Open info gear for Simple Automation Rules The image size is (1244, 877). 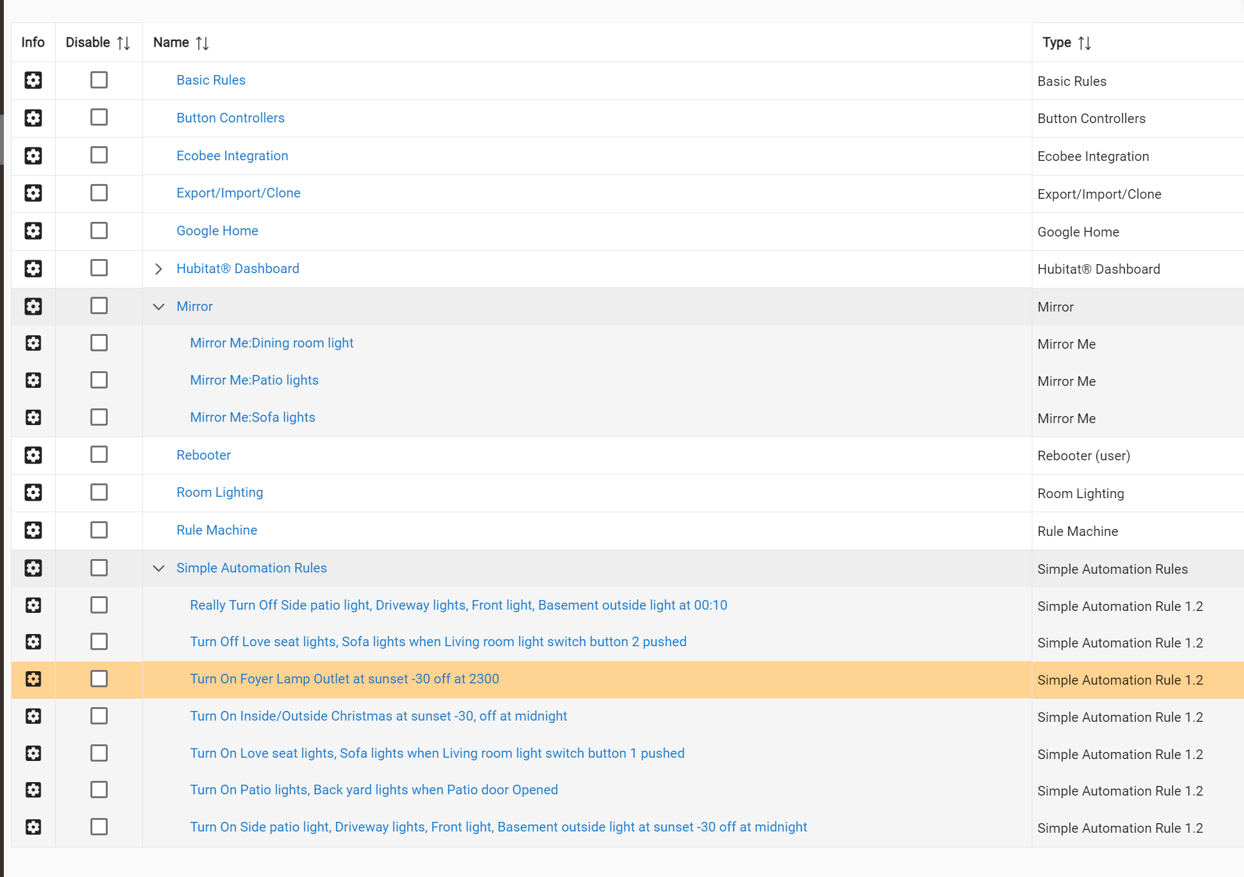(33, 568)
